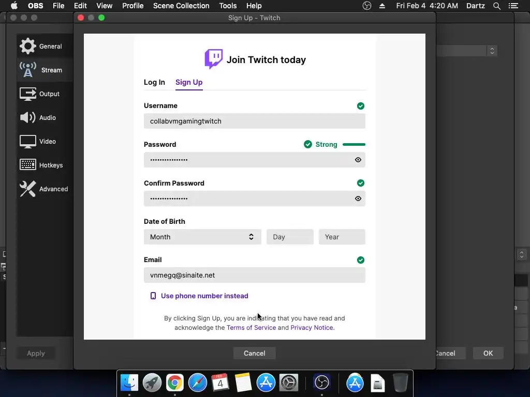The width and height of the screenshot is (530, 397).
Task: Open the Scene Collection menu
Action: [x=181, y=6]
